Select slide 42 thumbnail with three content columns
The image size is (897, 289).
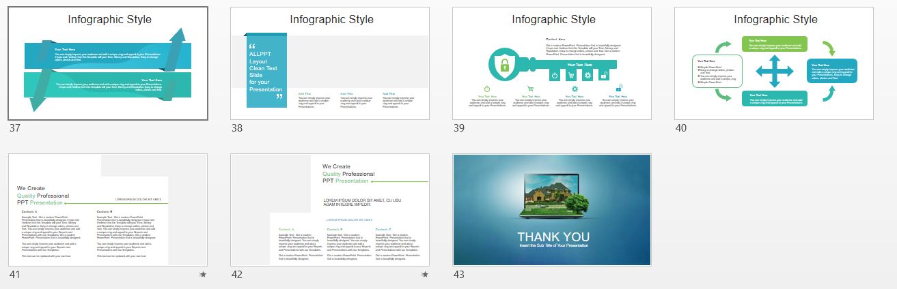click(x=330, y=210)
